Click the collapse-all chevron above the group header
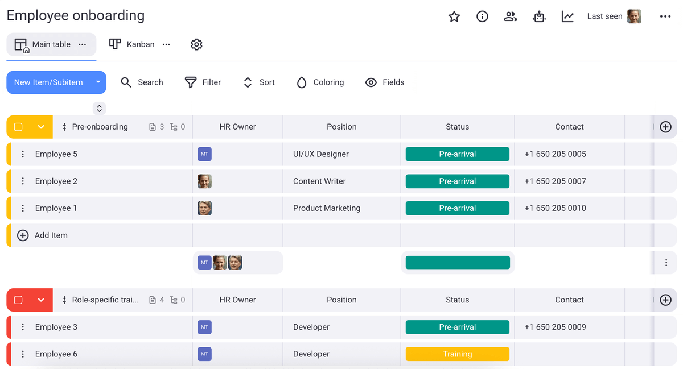 99,108
